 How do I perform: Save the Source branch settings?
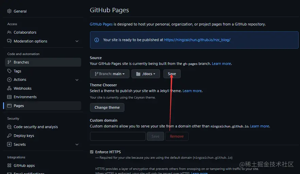click(172, 74)
